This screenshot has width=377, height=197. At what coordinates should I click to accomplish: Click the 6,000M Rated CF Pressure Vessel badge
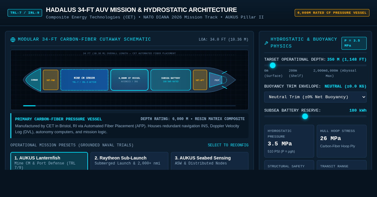[332, 13]
